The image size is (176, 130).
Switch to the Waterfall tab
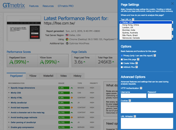[x=48, y=76]
